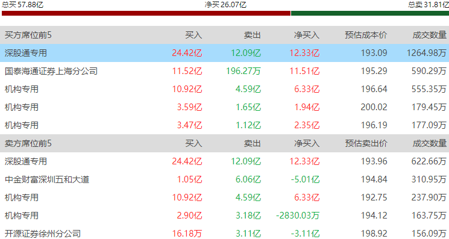Screen dimensions: 449x239
Task: Click the red total-buy proportion bar
Action: [146, 13]
